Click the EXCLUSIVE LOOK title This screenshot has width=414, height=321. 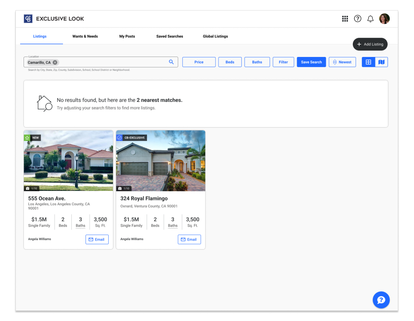click(60, 19)
